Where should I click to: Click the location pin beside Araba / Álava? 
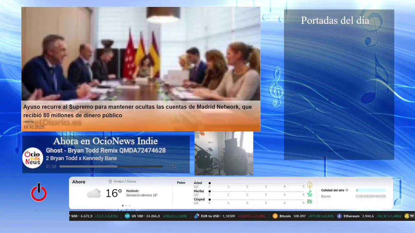tap(110, 182)
